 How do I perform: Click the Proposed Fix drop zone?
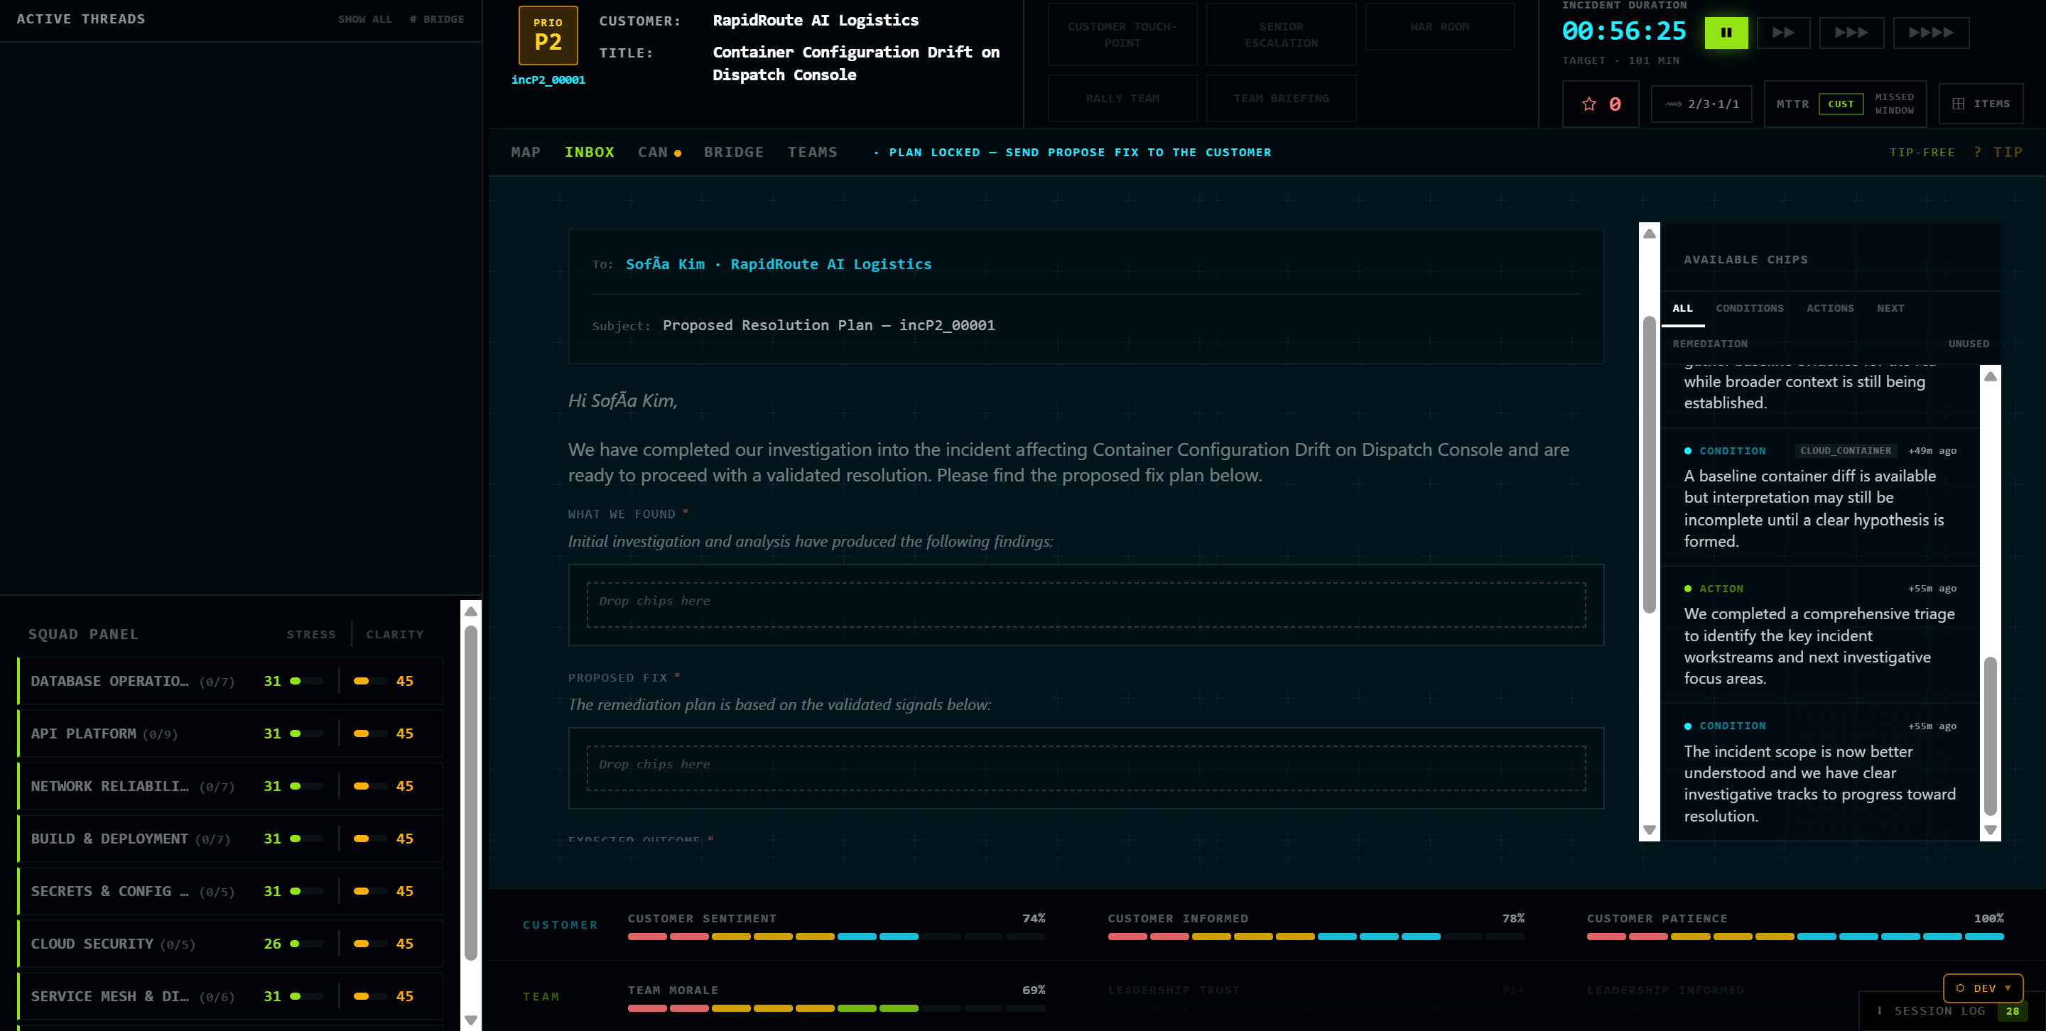click(x=1086, y=768)
